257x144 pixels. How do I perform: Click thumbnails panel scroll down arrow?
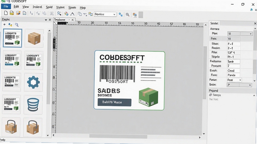click(48, 135)
